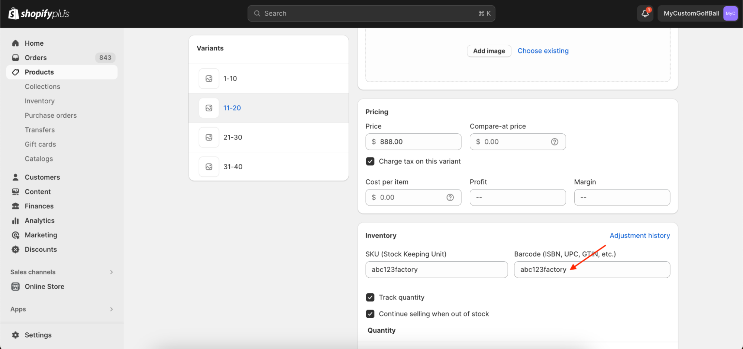Open the MyCustomGolfBall account menu
The width and height of the screenshot is (743, 349).
698,14
